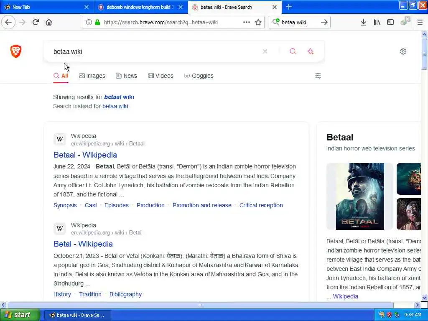Open search engine selector in search bar
This screenshot has width=428, height=321.
[x=276, y=22]
